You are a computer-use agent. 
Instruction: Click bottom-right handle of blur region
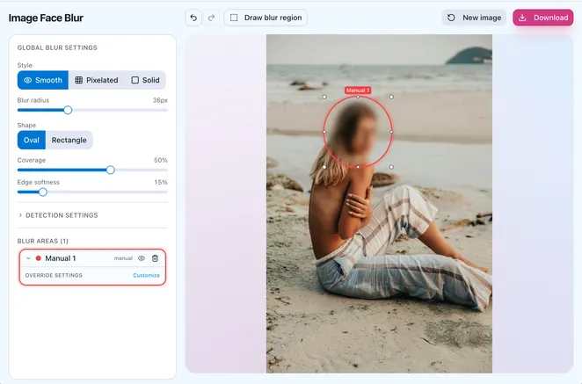tap(391, 167)
